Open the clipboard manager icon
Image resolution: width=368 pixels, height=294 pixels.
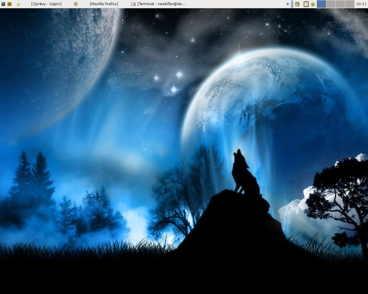306,4
